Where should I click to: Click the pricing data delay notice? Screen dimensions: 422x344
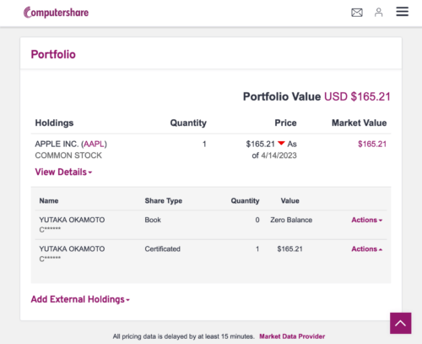click(x=183, y=336)
